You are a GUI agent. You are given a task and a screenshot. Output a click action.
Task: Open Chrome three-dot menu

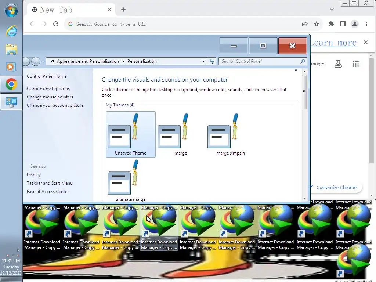coord(366,24)
